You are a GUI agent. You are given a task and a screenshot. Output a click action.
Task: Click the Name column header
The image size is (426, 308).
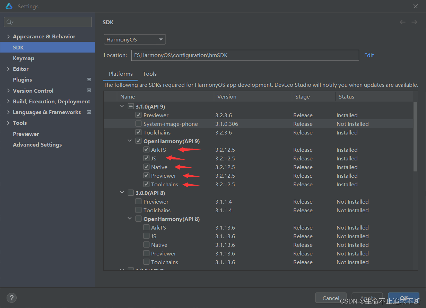click(165, 96)
